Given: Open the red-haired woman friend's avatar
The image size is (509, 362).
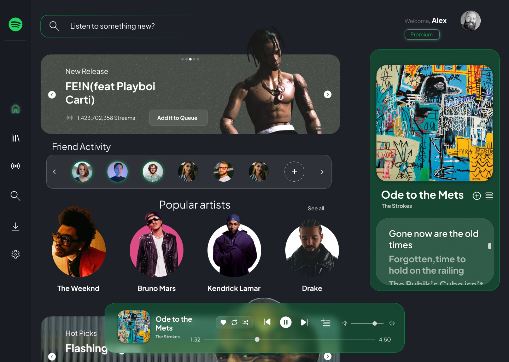Looking at the screenshot, I should point(82,172).
